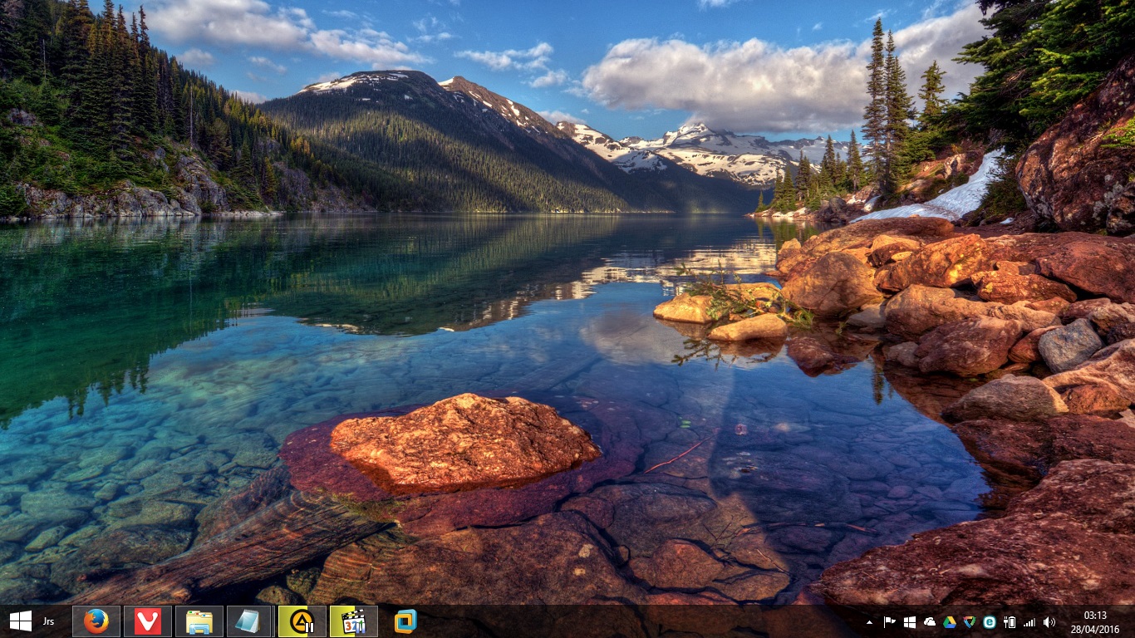
Task: Open the OneDrive cloud tray icon
Action: pyautogui.click(x=930, y=622)
